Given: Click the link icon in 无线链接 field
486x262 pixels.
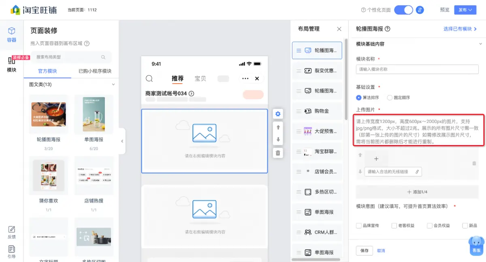Looking at the screenshot, I should pyautogui.click(x=417, y=172).
